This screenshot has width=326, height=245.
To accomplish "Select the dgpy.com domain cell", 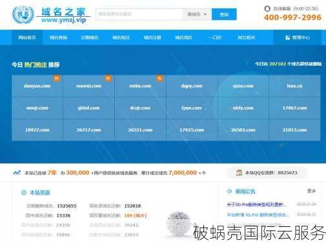I will click(x=192, y=86).
